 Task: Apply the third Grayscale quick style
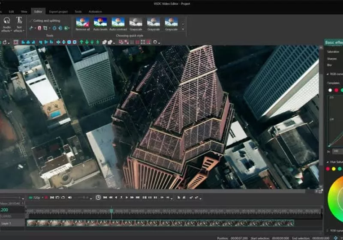point(171,24)
